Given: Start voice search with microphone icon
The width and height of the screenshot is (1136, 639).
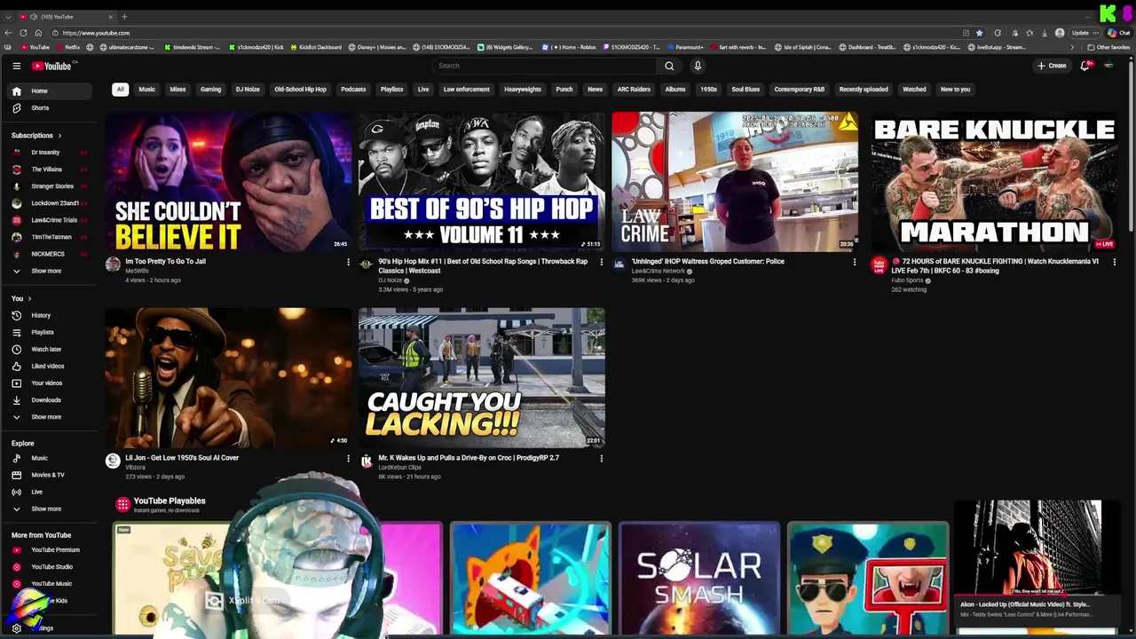Looking at the screenshot, I should pyautogui.click(x=698, y=66).
